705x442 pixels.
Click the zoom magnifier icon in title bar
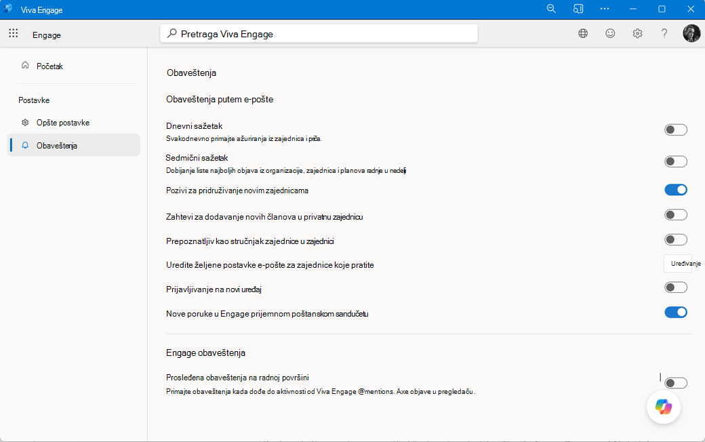(x=551, y=9)
